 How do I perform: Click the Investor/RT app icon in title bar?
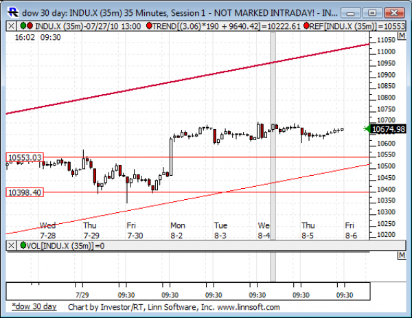[x=12, y=12]
